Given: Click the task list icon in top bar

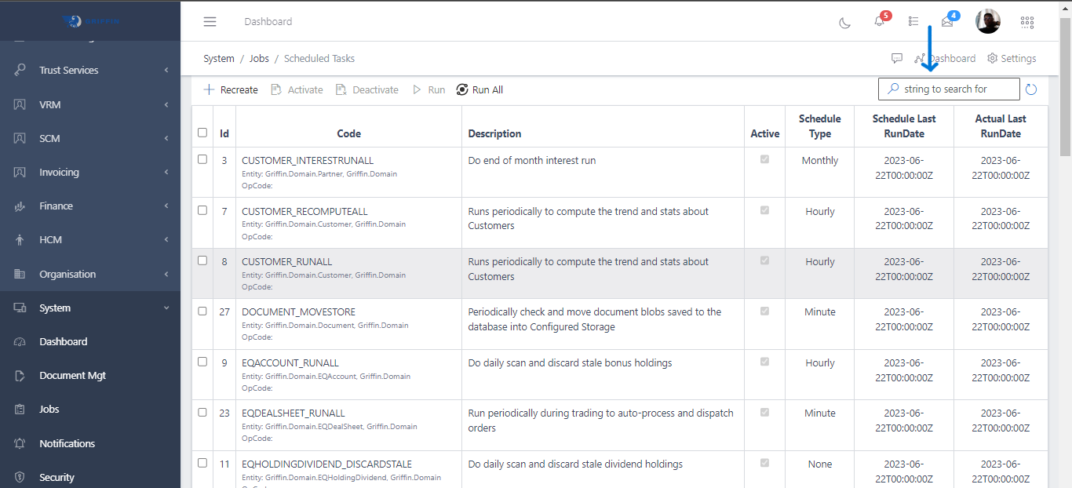Looking at the screenshot, I should tap(913, 22).
